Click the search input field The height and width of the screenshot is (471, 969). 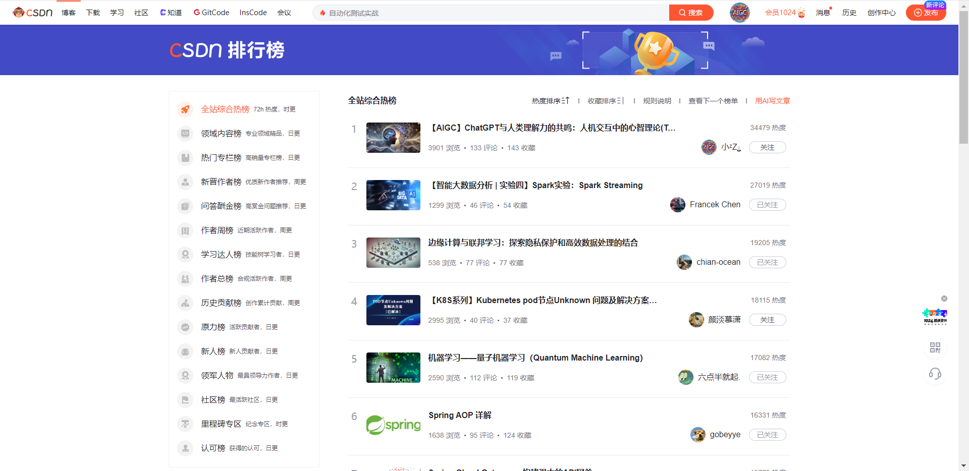[491, 13]
